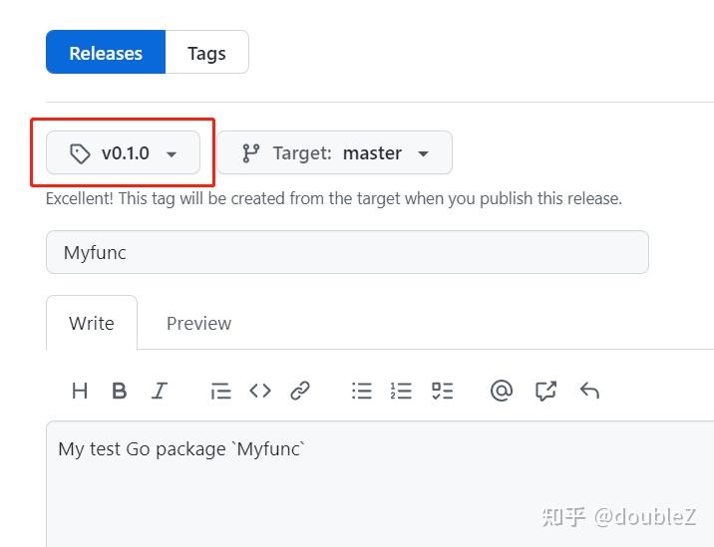This screenshot has width=714, height=547.
Task: Insert a cross-reference to an issue
Action: (545, 391)
